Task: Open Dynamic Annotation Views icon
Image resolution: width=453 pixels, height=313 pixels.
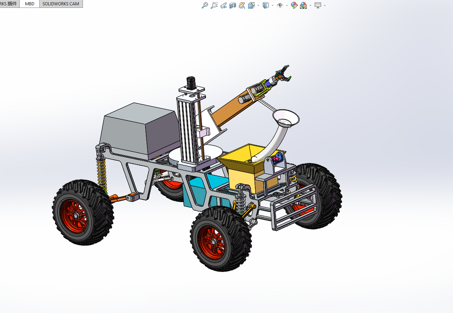Action: 242,5
